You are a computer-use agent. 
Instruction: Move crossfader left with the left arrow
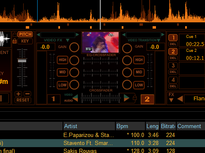point(75,98)
